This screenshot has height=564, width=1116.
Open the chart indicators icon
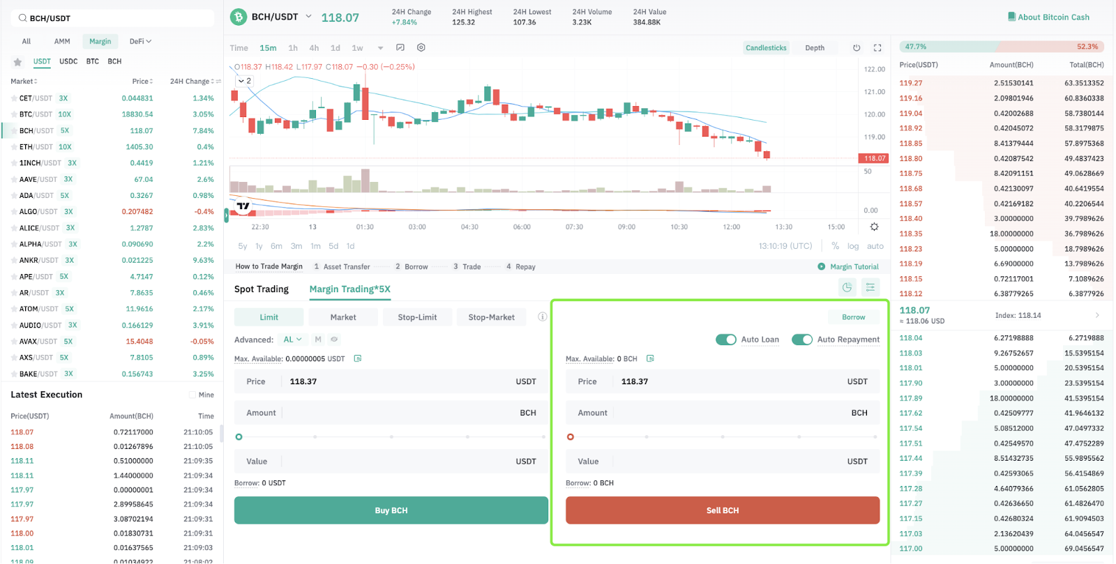[400, 48]
